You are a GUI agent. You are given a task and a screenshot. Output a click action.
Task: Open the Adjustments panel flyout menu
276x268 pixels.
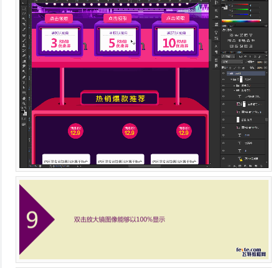(266, 26)
